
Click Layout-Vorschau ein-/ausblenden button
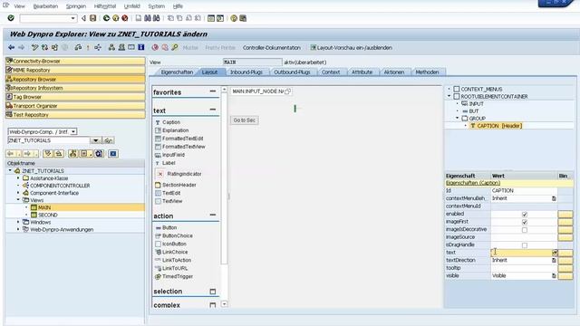[351, 48]
